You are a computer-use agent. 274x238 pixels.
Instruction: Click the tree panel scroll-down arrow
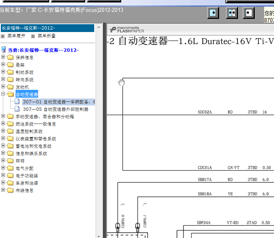pos(99,236)
